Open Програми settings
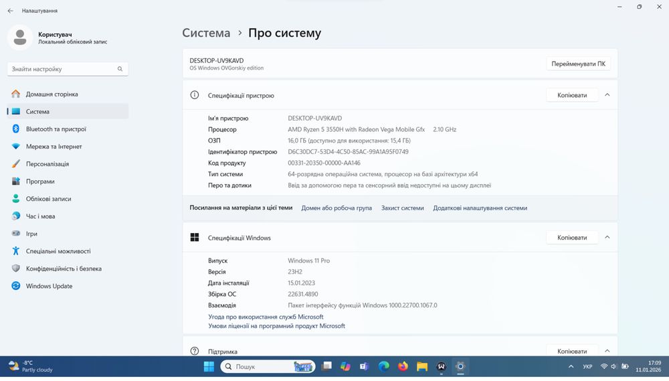669x381 pixels. click(x=68, y=181)
